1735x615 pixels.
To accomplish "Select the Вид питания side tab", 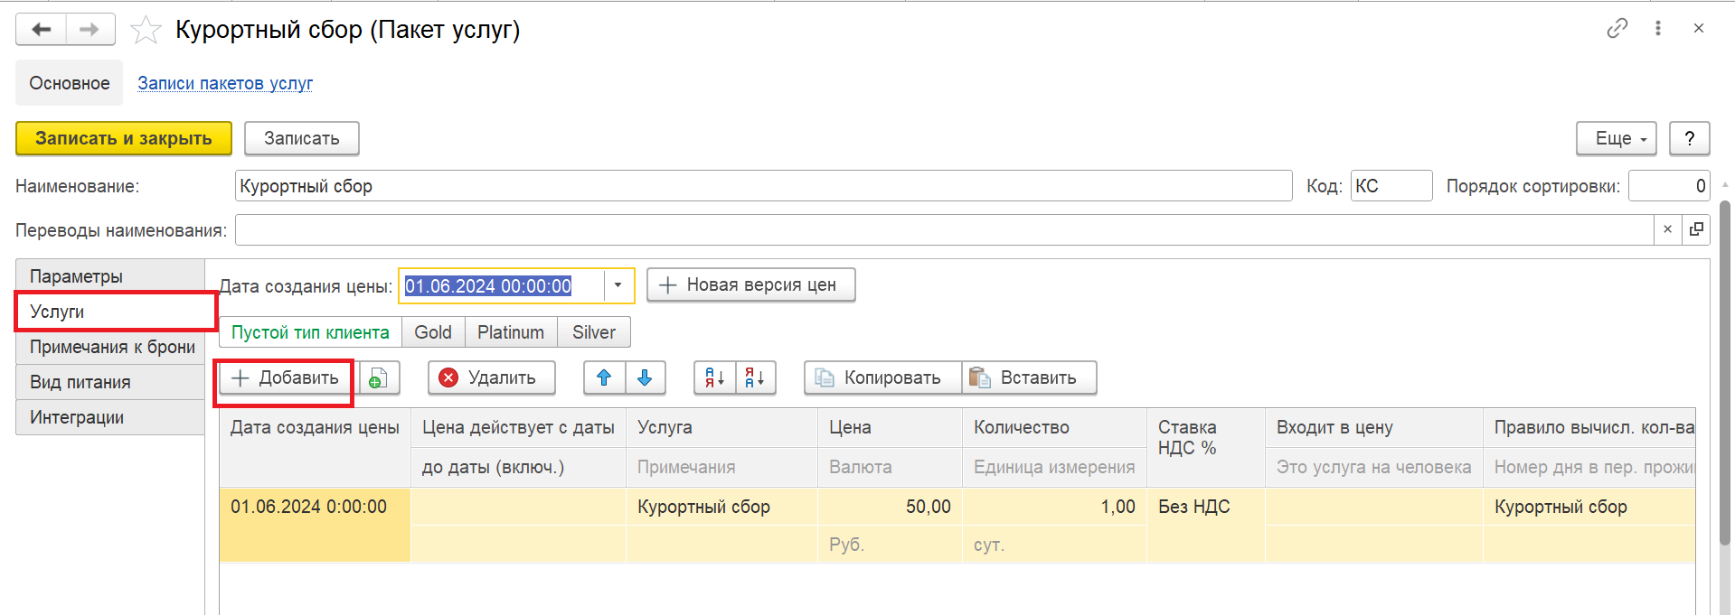I will pyautogui.click(x=110, y=382).
